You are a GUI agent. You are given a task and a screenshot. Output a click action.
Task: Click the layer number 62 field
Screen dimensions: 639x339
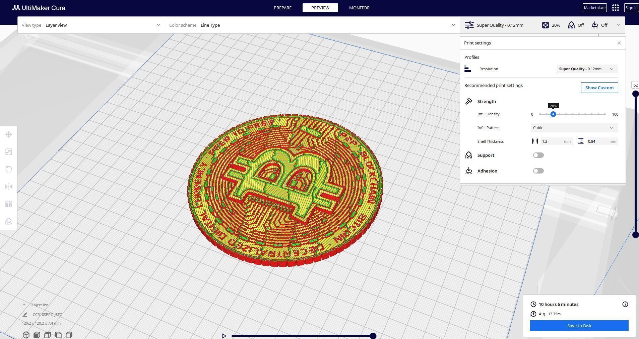coord(635,85)
